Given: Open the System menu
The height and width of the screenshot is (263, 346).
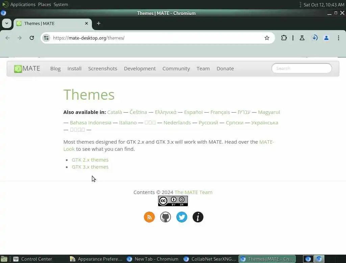Looking at the screenshot, I should click(61, 4).
